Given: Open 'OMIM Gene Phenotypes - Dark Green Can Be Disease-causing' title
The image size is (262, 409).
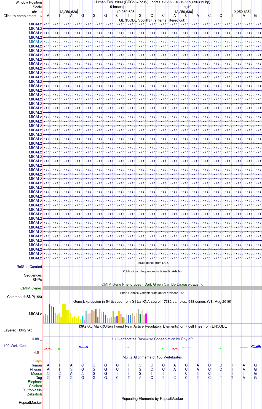Looking at the screenshot, I should point(152,284).
